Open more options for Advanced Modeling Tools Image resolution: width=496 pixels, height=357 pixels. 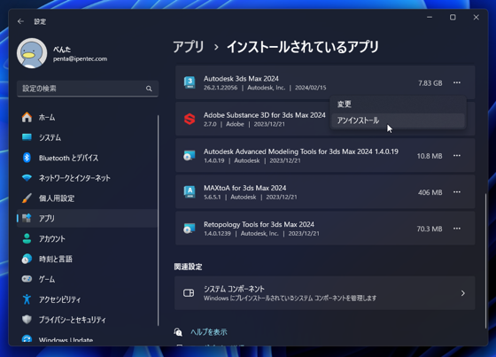pyautogui.click(x=457, y=155)
